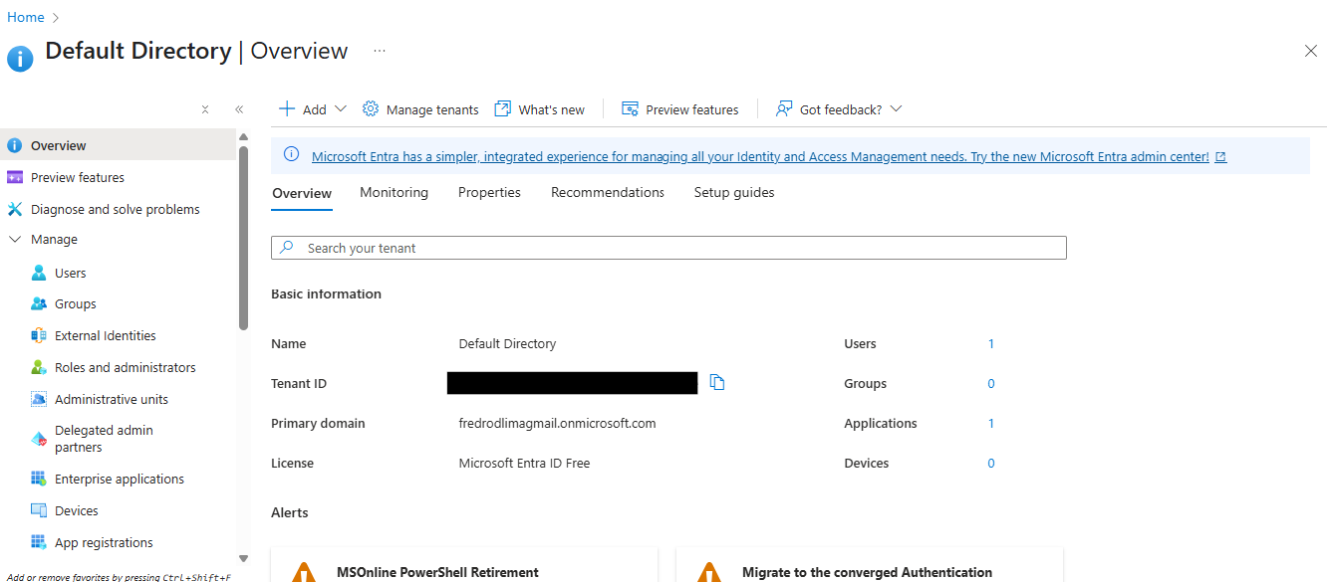Image resolution: width=1330 pixels, height=582 pixels.
Task: Click the What's new external link icon
Action: click(503, 108)
